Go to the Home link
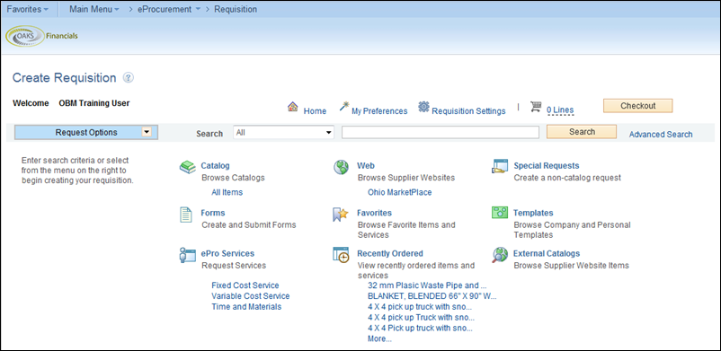This screenshot has width=721, height=351. [315, 111]
